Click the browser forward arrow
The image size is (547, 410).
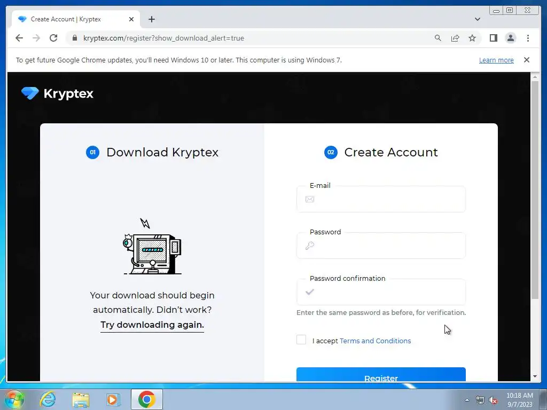[x=36, y=38]
